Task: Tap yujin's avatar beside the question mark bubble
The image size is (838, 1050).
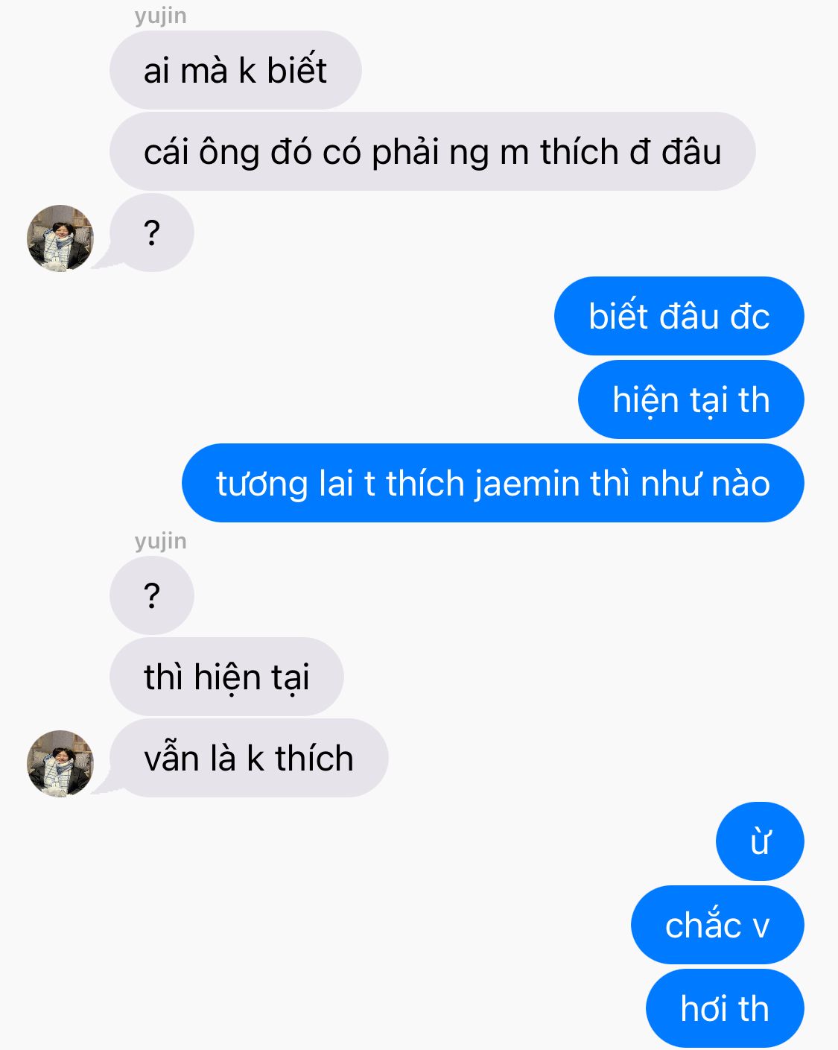Action: (x=60, y=238)
